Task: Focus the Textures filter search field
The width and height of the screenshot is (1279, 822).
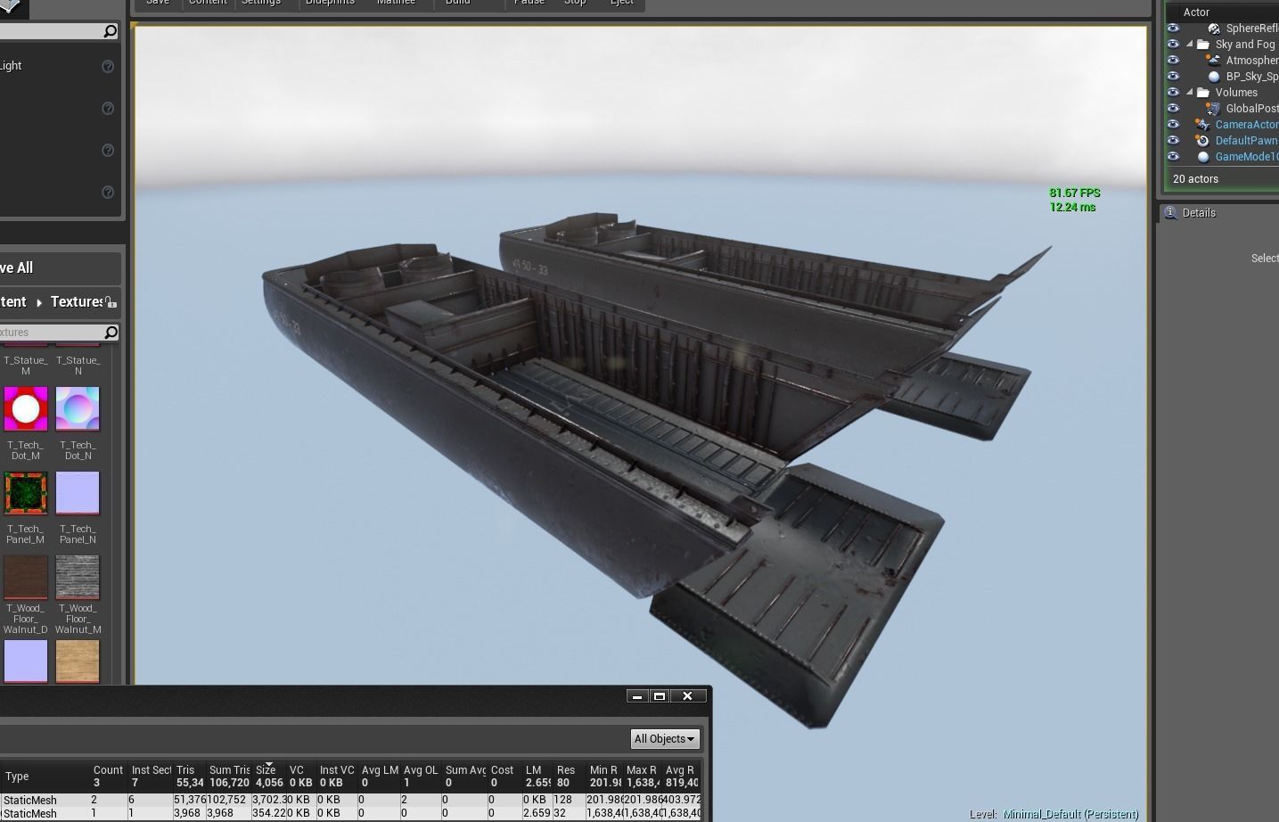Action: click(x=59, y=333)
